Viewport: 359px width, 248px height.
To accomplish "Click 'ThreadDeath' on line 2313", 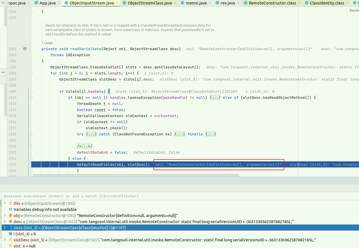I will coord(89,104).
